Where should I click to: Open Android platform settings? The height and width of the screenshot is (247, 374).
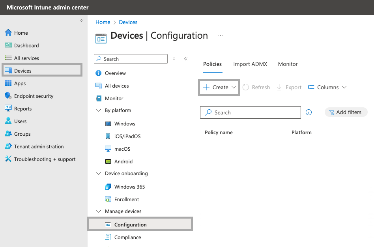pos(108,161)
